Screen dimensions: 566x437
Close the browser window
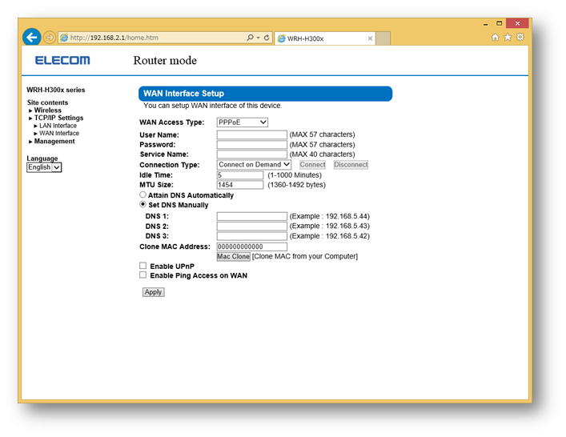[x=517, y=23]
